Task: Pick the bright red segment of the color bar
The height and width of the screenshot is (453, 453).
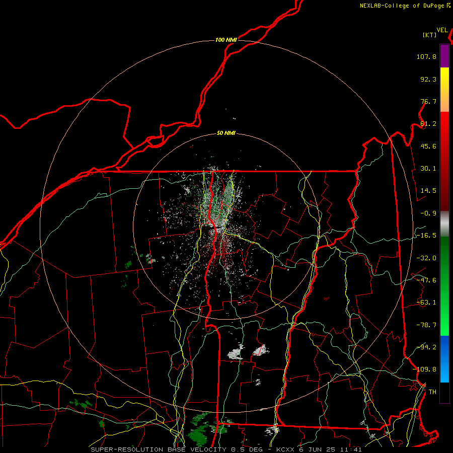Action: (444, 127)
